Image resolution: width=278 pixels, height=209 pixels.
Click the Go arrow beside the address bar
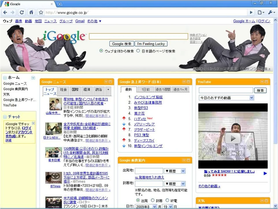pos(251,12)
